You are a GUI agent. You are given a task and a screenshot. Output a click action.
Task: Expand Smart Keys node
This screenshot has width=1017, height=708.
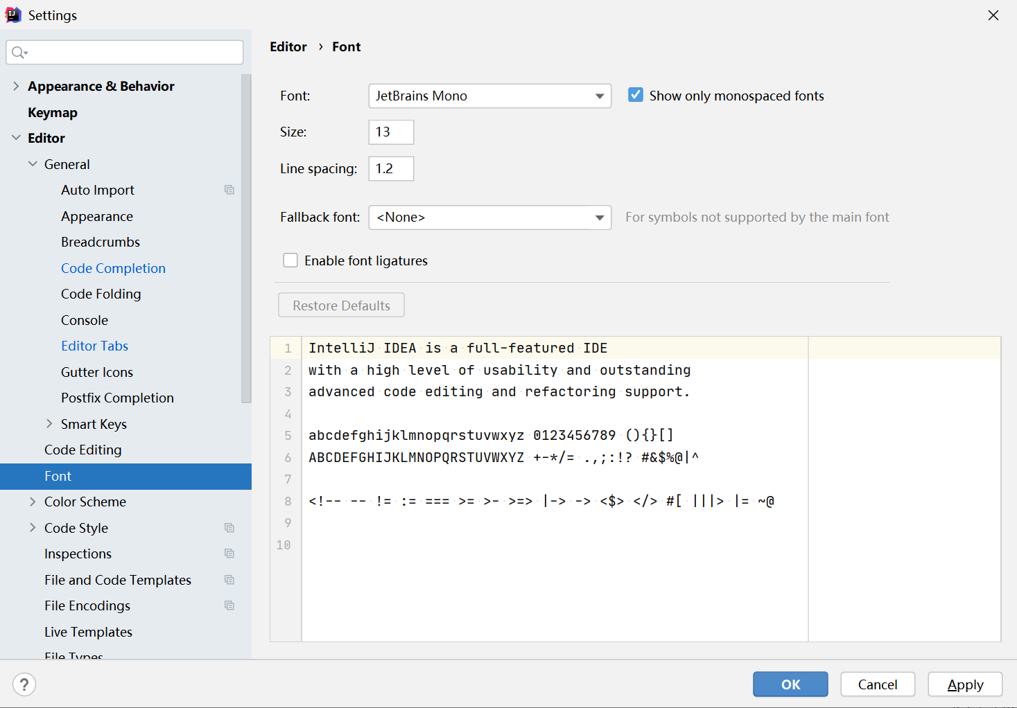coord(49,424)
